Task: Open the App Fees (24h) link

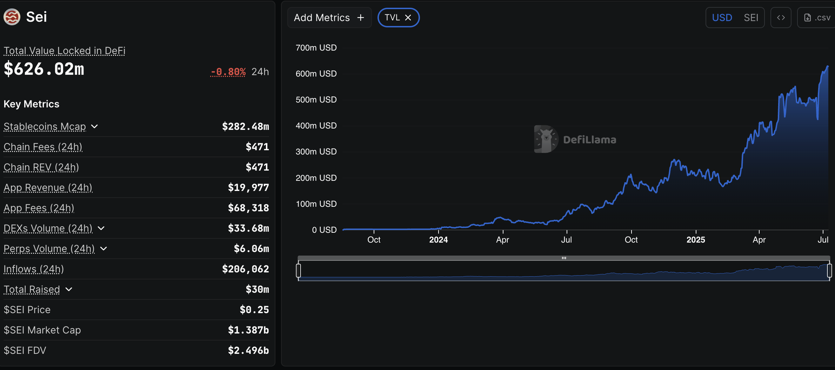Action: click(x=39, y=208)
